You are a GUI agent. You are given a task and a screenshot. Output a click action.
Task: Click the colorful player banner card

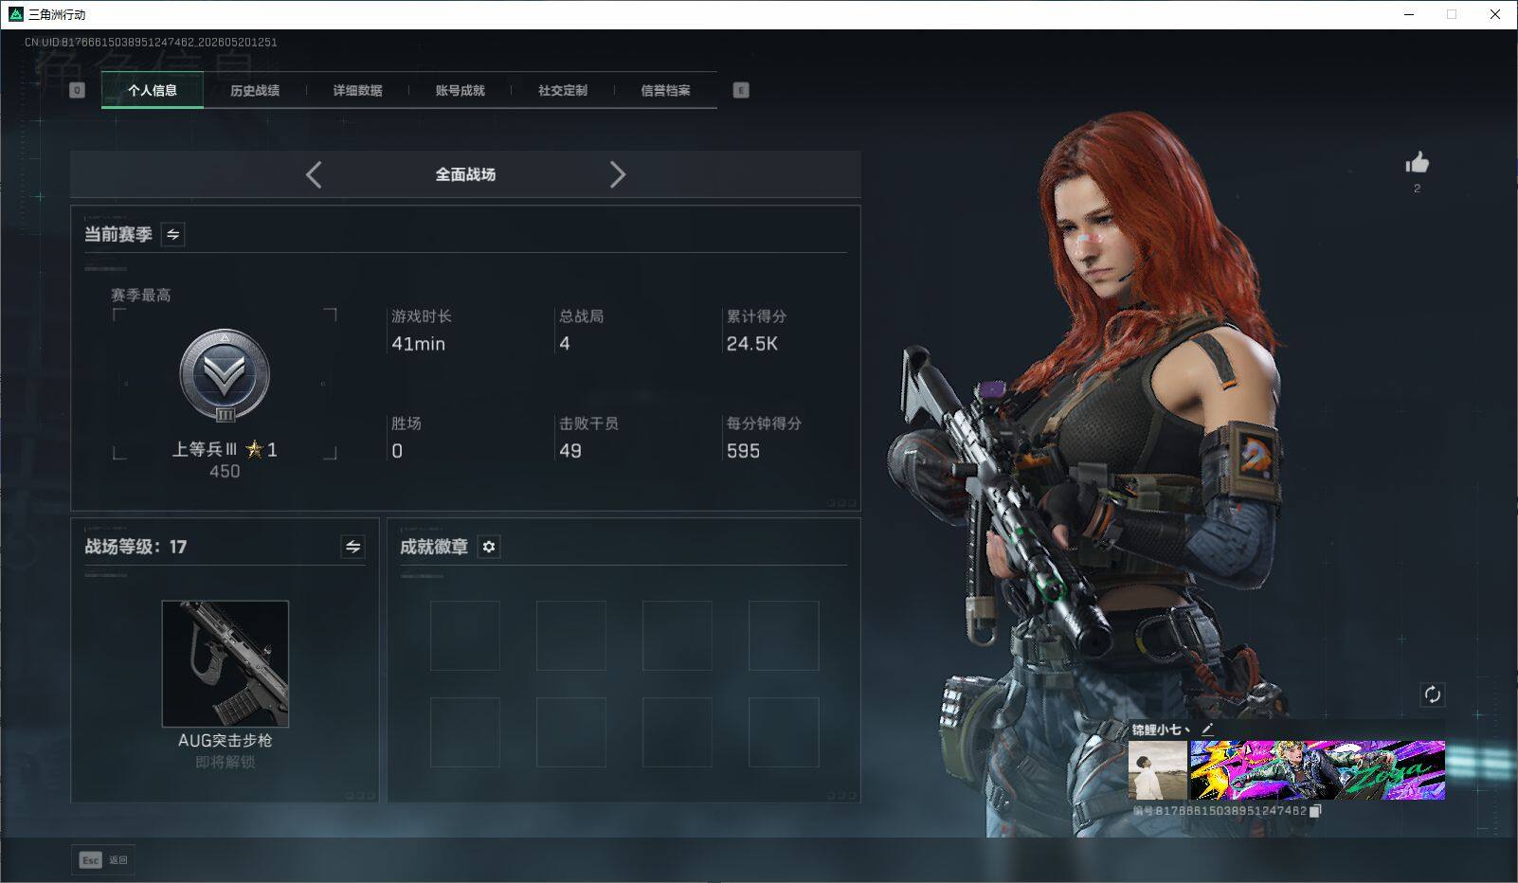pyautogui.click(x=1317, y=770)
